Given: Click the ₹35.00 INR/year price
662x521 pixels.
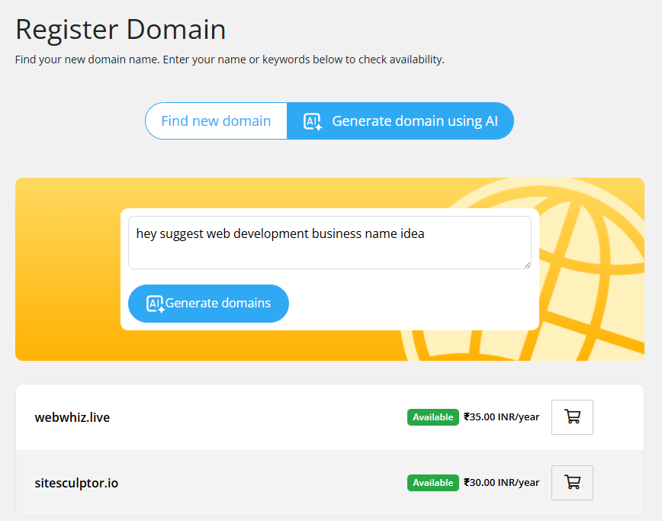Looking at the screenshot, I should 501,417.
